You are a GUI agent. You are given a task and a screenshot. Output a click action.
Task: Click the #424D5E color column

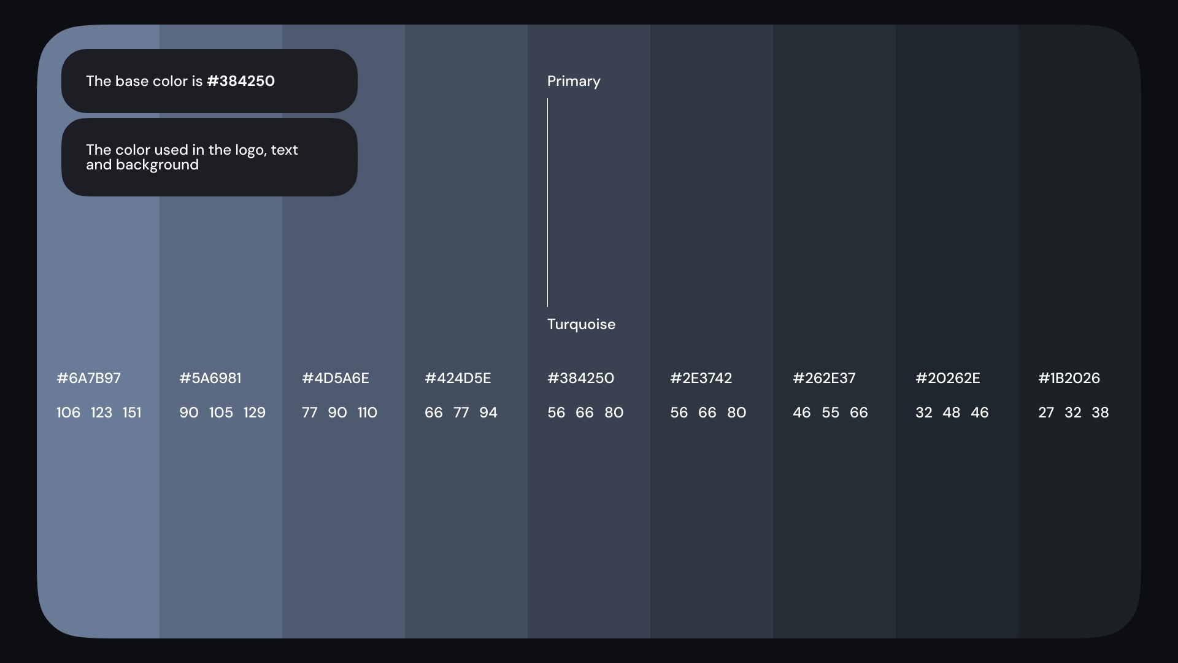(466, 522)
